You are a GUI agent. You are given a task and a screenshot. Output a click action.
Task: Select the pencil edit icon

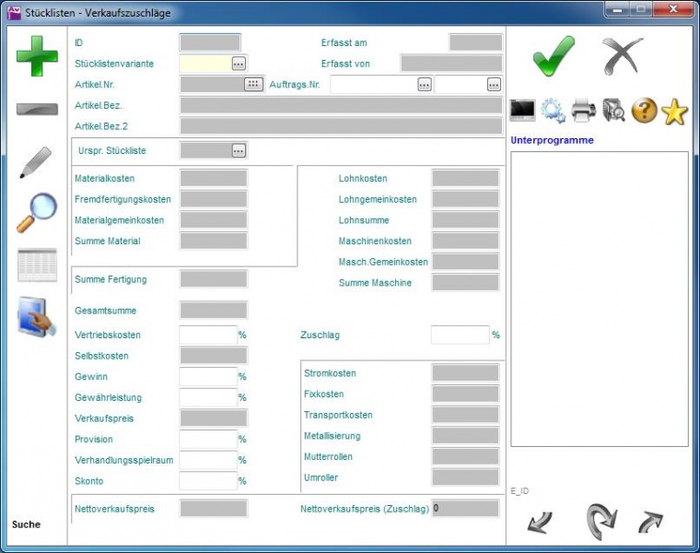coord(35,162)
